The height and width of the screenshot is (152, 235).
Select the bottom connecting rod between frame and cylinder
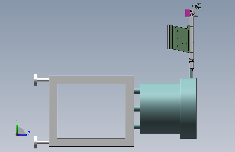pyautogui.click(x=137, y=126)
